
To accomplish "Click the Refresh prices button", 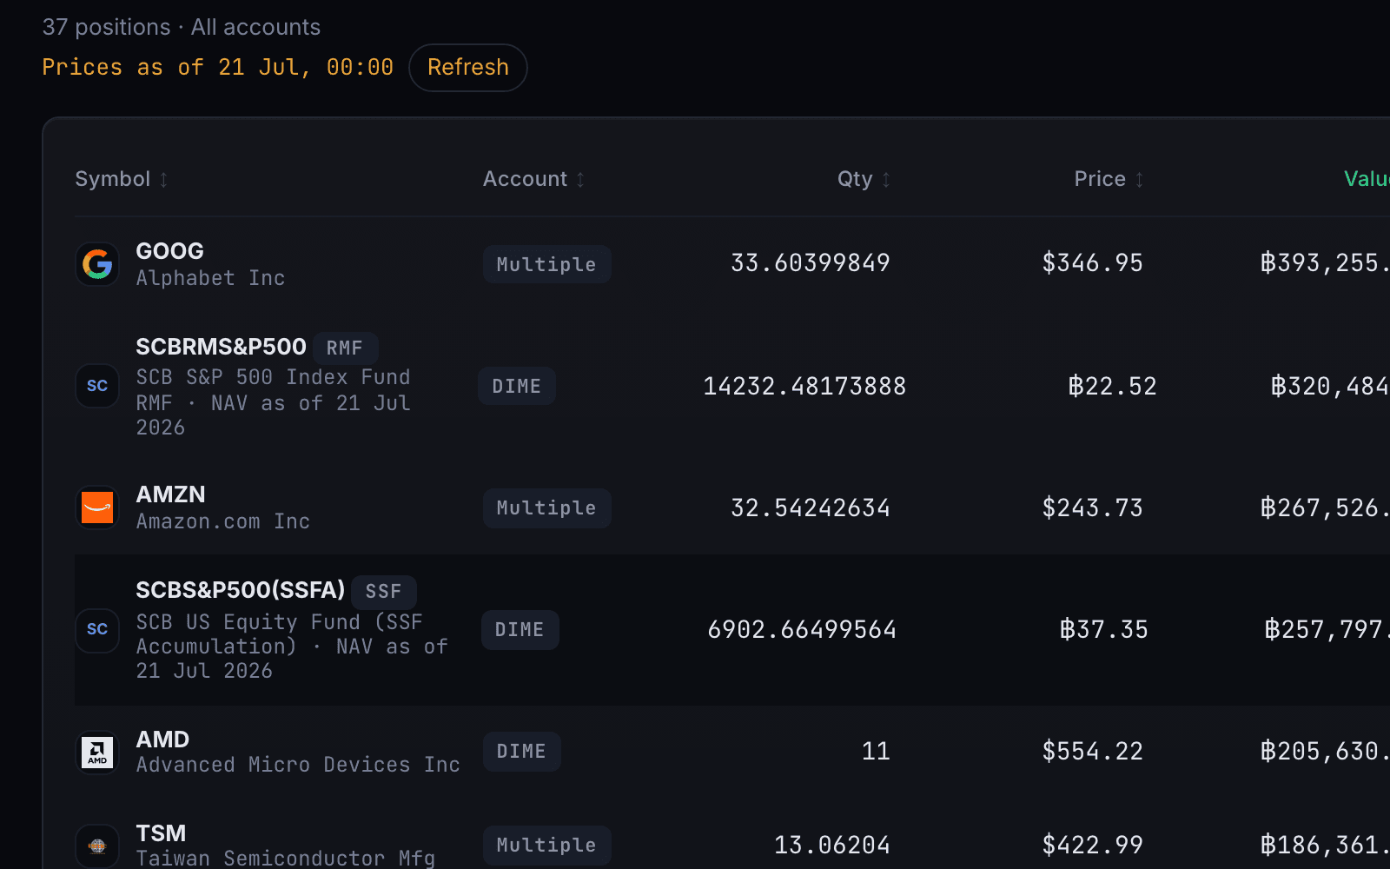I will [x=467, y=68].
